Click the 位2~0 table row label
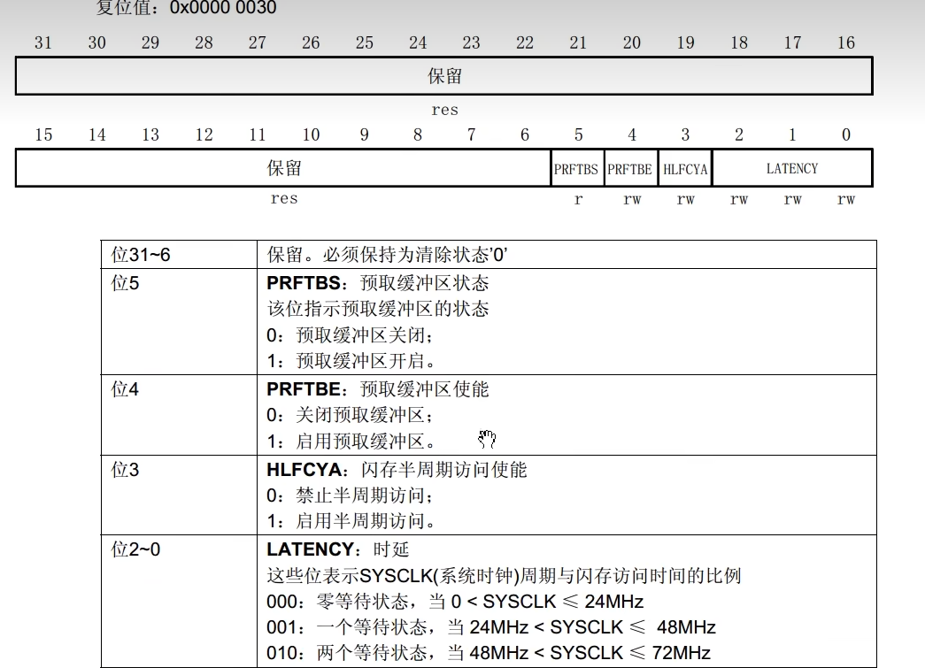Viewport: 925px width, 668px height. [x=135, y=549]
